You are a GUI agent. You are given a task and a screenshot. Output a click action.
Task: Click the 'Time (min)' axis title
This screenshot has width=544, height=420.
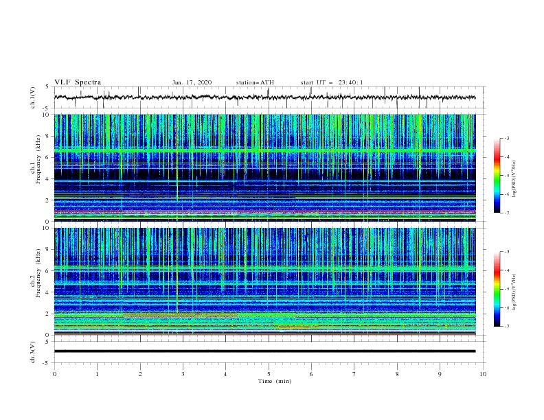(275, 381)
